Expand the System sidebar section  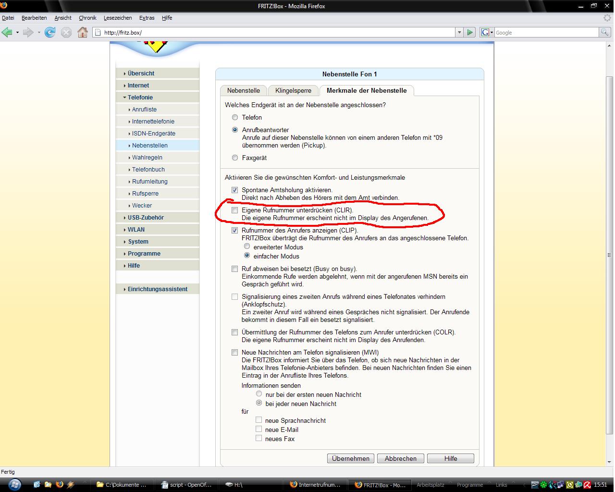pos(158,242)
